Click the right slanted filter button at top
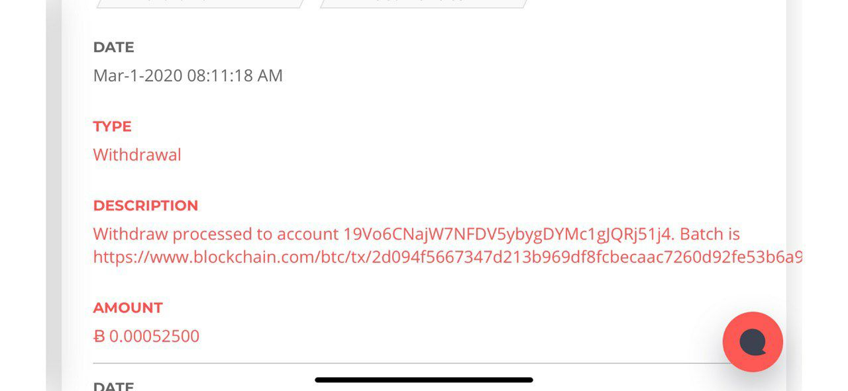This screenshot has height=391, width=848. coord(424,3)
